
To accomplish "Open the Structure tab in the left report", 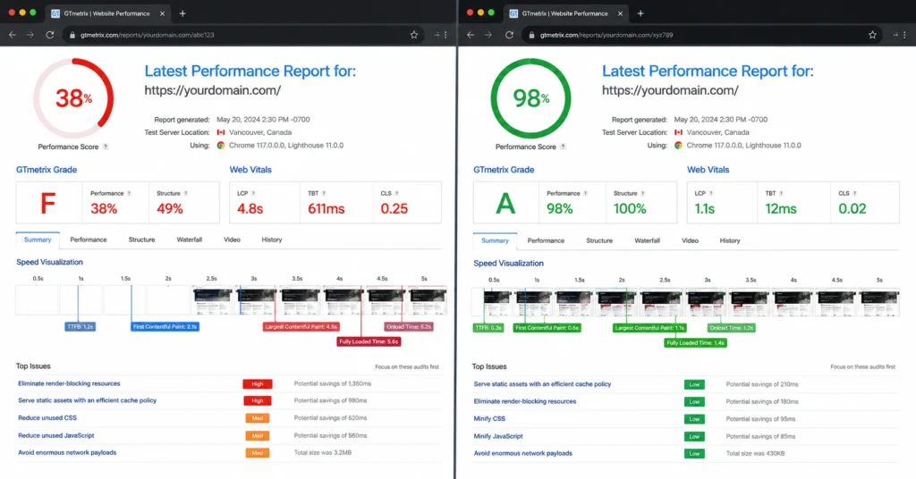I will click(x=141, y=239).
